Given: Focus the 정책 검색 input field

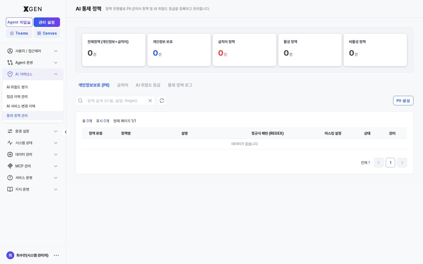Looking at the screenshot, I should [x=115, y=101].
